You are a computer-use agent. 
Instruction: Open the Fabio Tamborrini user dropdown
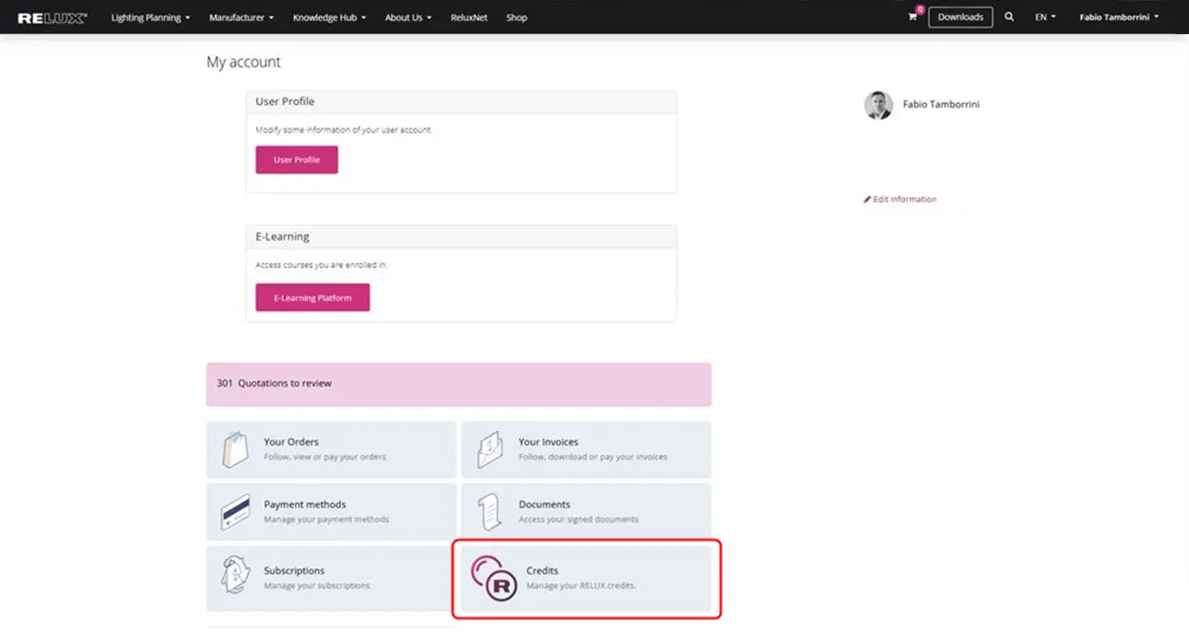click(x=1119, y=17)
